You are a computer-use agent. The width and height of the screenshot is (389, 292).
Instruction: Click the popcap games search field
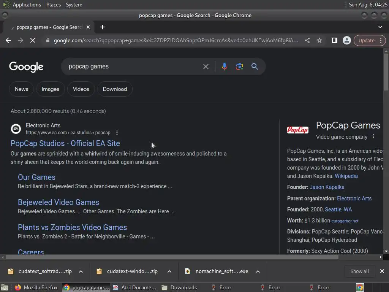(134, 67)
